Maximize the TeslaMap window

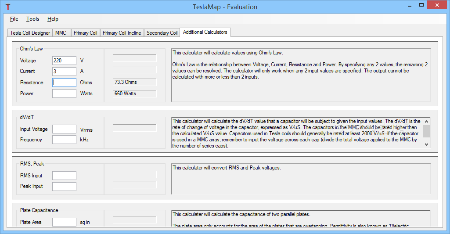[x=421, y=5]
